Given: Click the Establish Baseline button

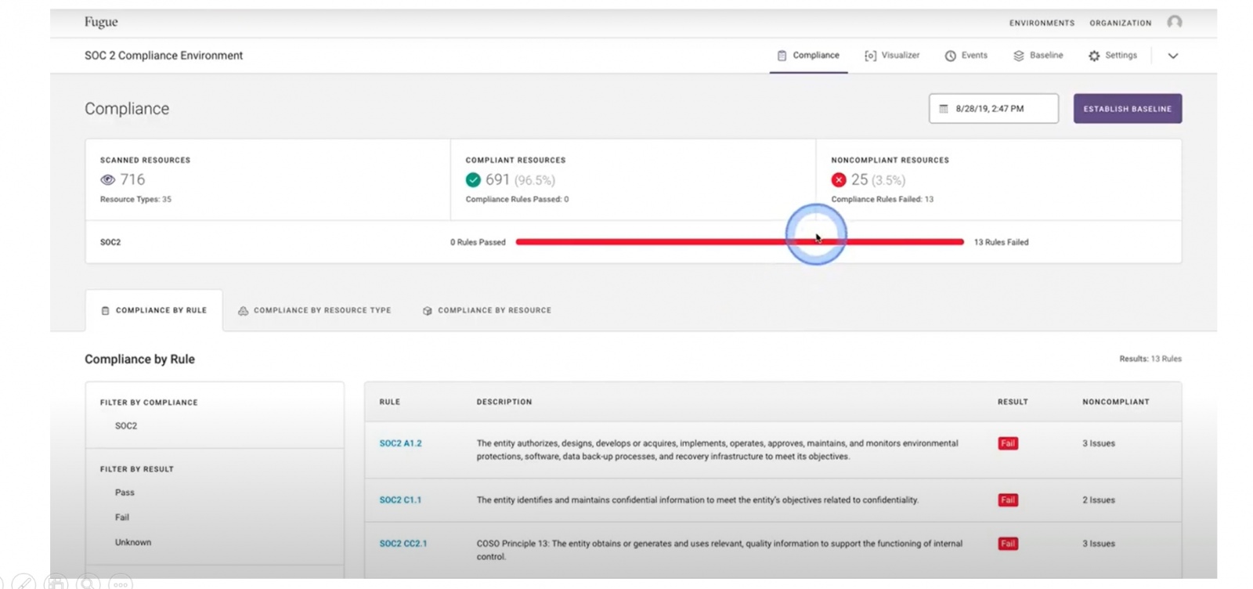Looking at the screenshot, I should pyautogui.click(x=1127, y=109).
